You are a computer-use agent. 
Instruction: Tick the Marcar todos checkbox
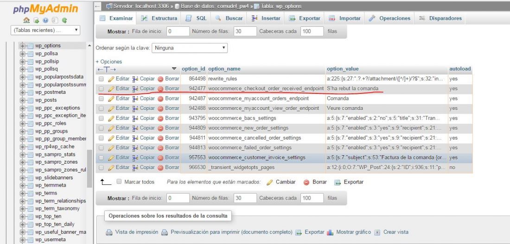pyautogui.click(x=119, y=182)
